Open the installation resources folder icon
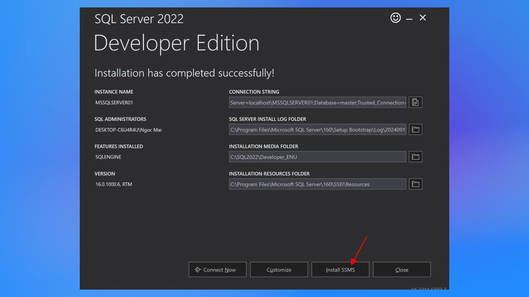 [415, 184]
